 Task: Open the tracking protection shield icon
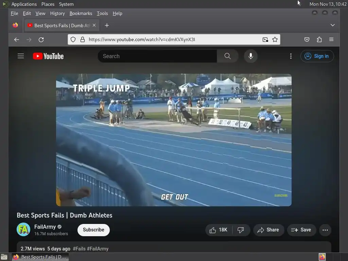coord(73,39)
